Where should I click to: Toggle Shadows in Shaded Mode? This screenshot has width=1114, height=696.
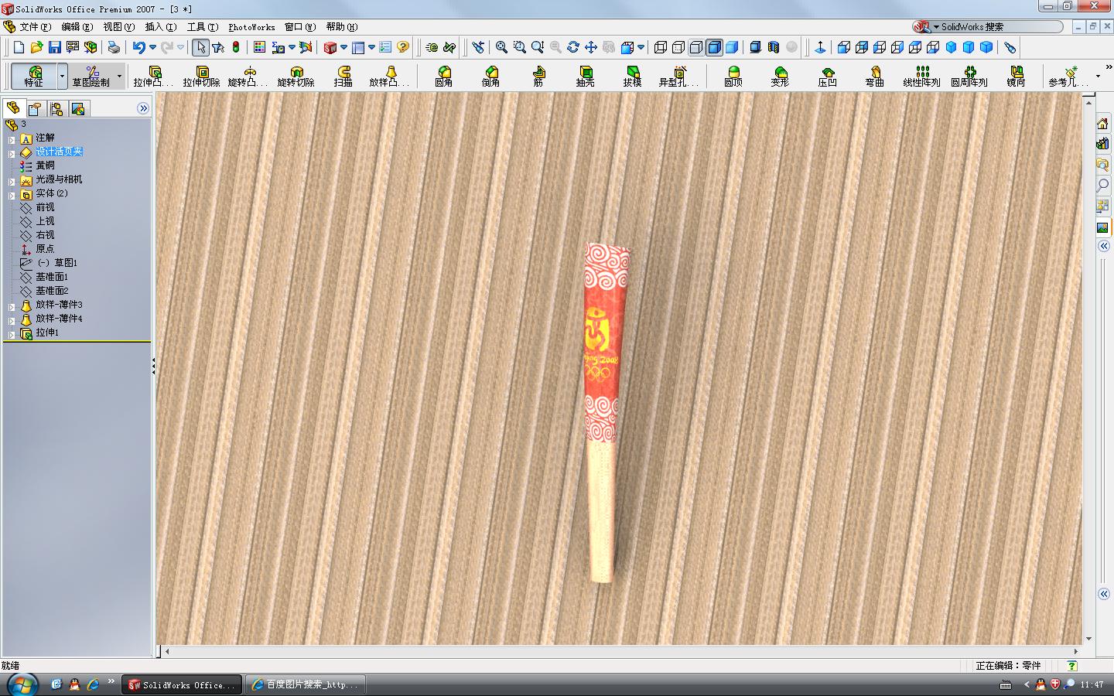coord(755,47)
